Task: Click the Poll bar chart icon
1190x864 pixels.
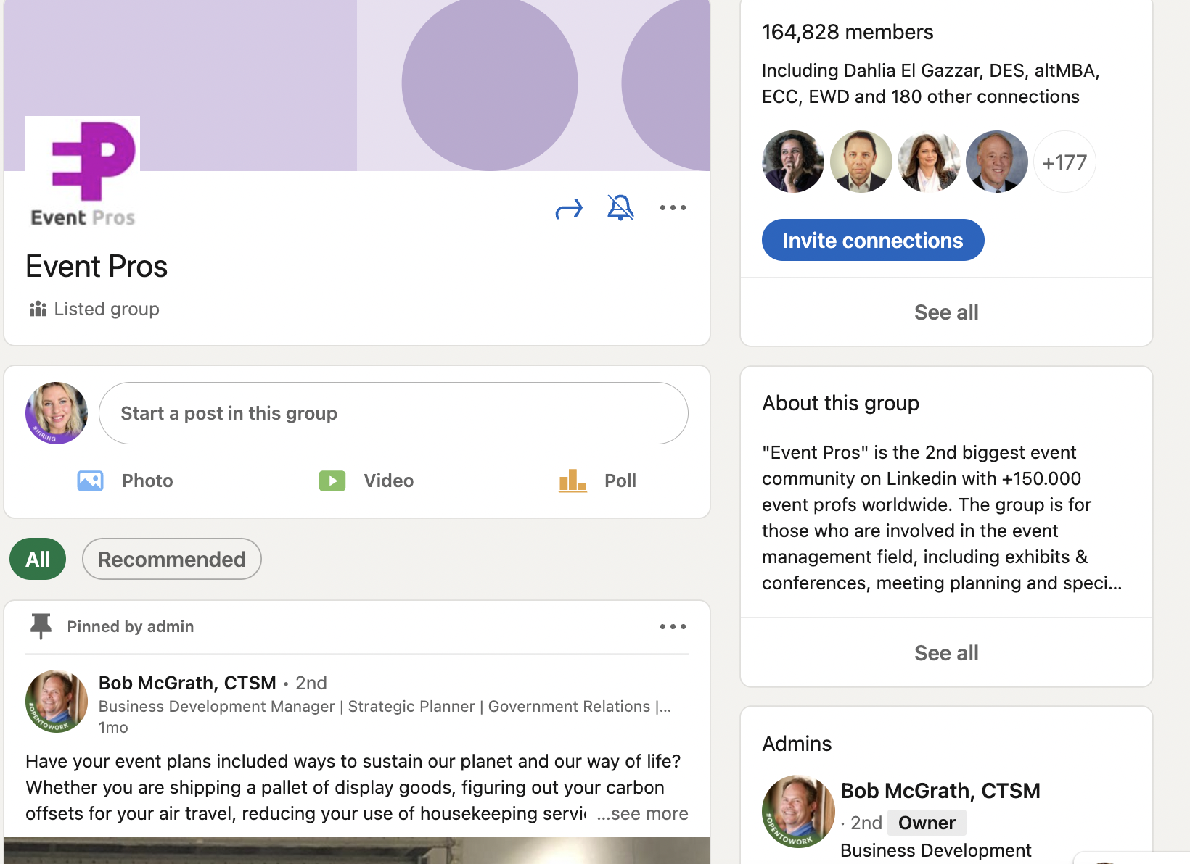Action: coord(573,480)
